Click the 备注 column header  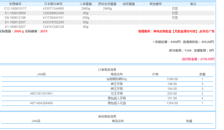(193, 4)
